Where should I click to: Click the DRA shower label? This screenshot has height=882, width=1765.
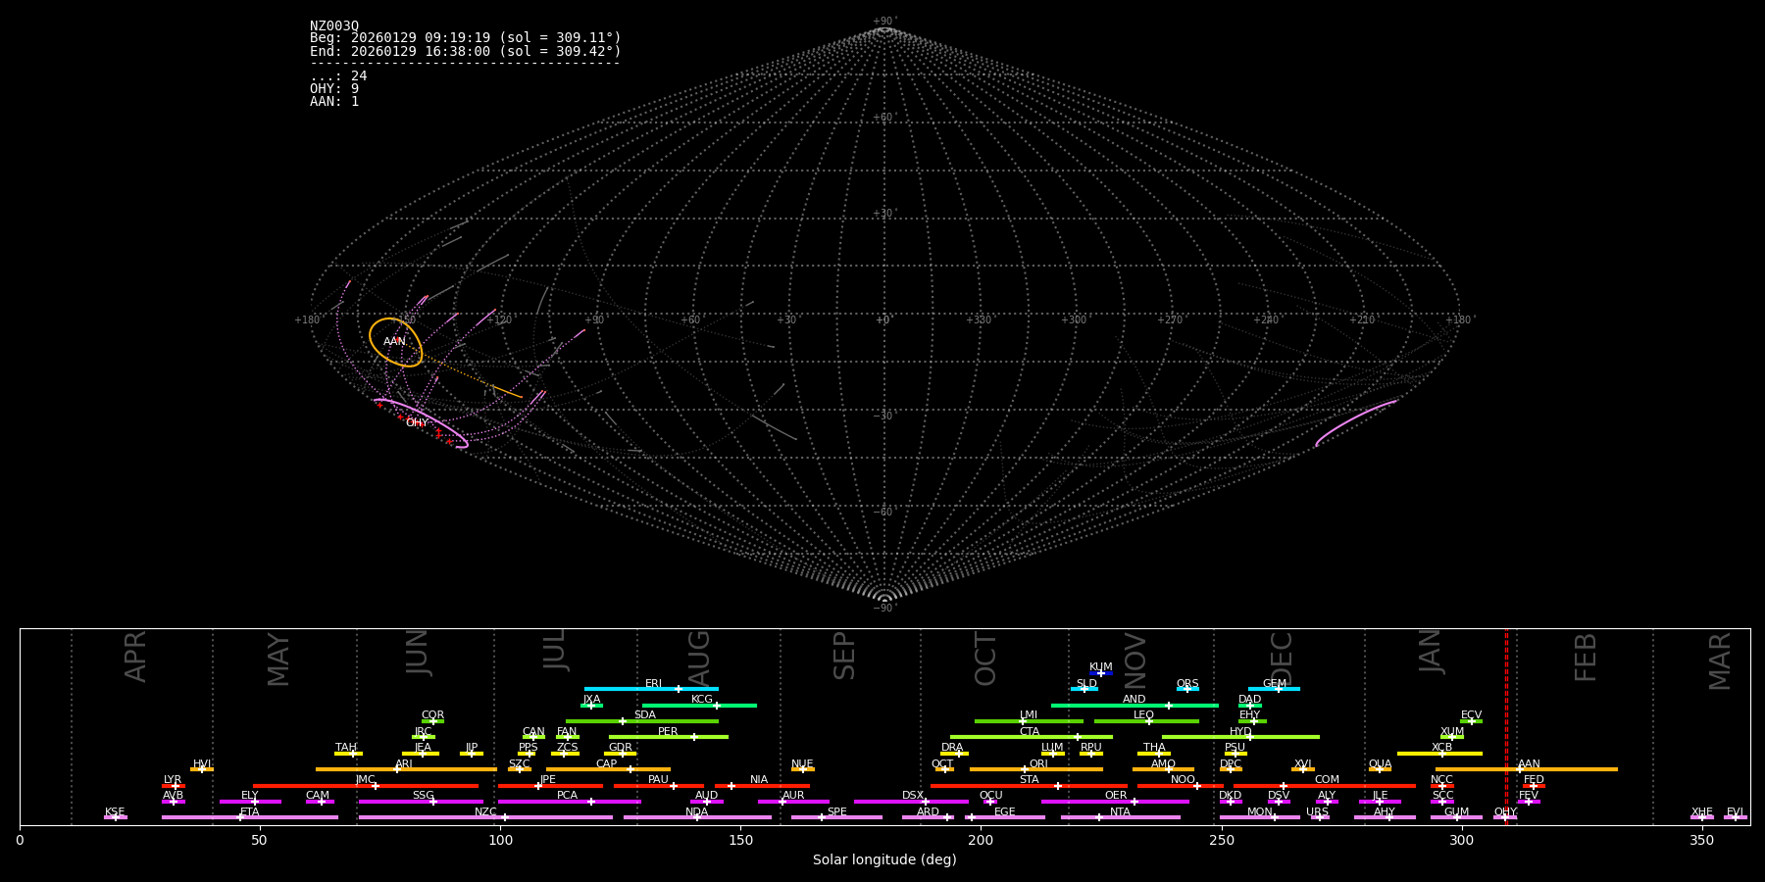pyautogui.click(x=952, y=748)
